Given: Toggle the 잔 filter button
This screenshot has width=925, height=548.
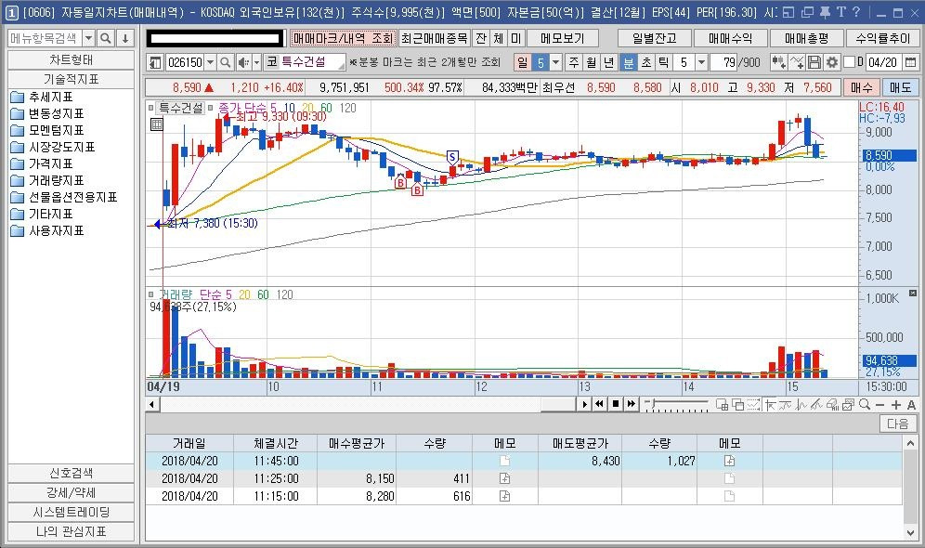Looking at the screenshot, I should click(481, 38).
